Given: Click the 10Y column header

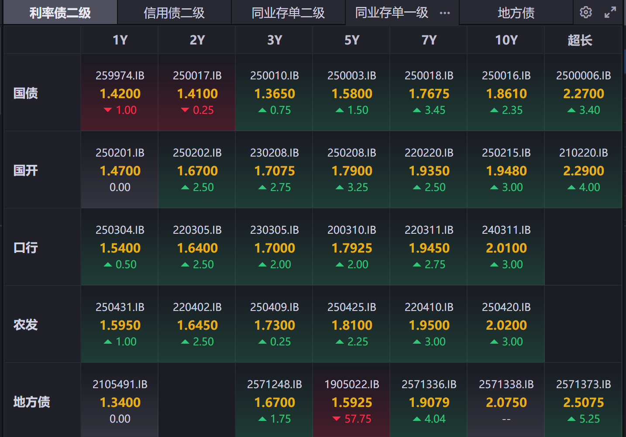Looking at the screenshot, I should pos(506,40).
